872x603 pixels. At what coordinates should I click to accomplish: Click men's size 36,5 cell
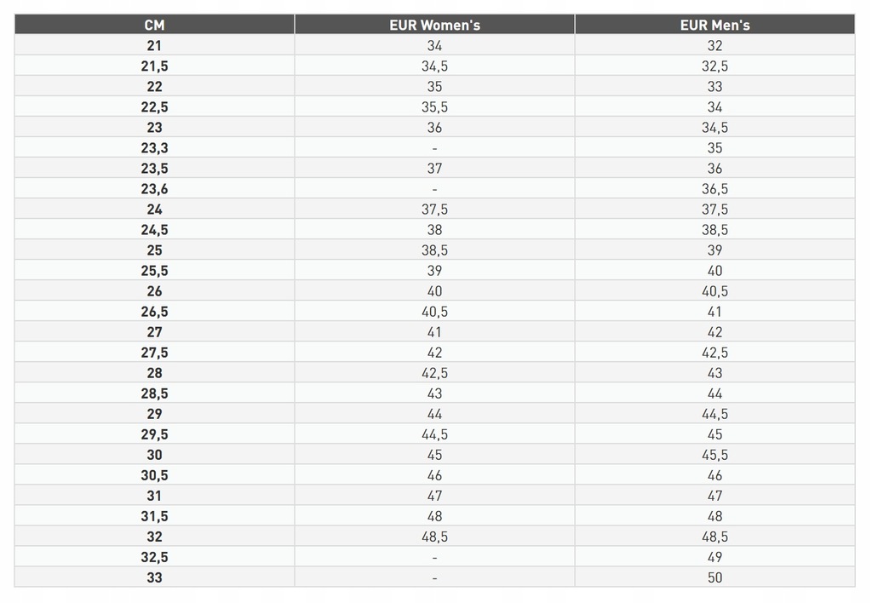coord(714,189)
